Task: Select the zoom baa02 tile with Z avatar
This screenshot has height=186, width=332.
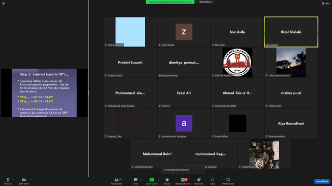Action: click(184, 32)
